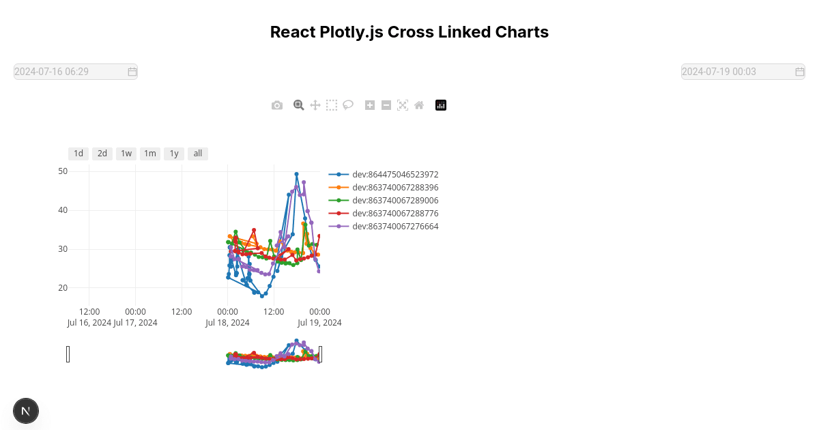Hide the dev:863740067288396 orange trace
The height and width of the screenshot is (430, 819).
394,187
